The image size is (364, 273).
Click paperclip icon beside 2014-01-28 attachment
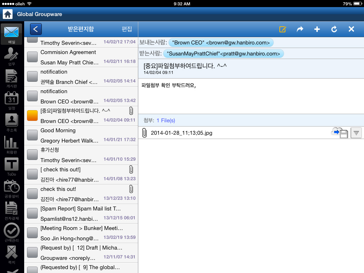[144, 133]
